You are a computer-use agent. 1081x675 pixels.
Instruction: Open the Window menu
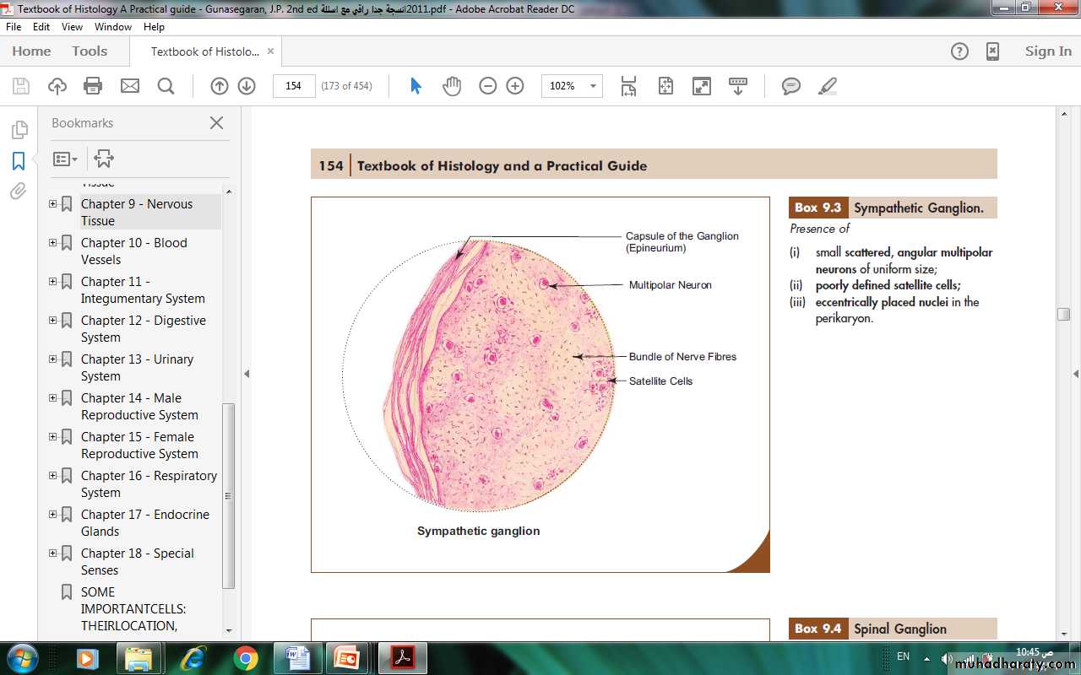pos(112,27)
